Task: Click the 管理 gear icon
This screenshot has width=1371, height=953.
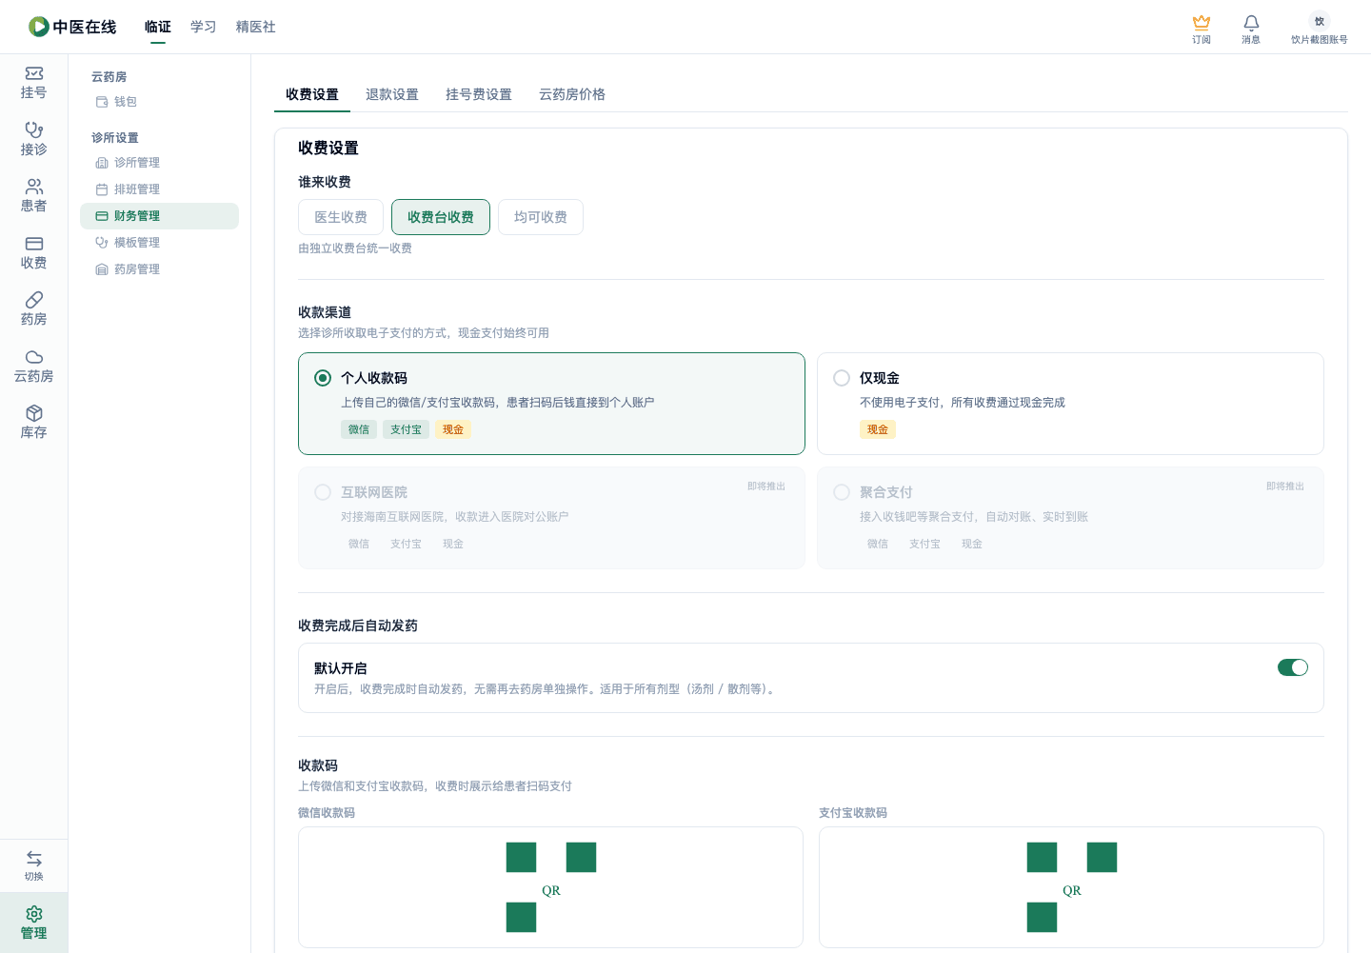Action: [x=34, y=914]
